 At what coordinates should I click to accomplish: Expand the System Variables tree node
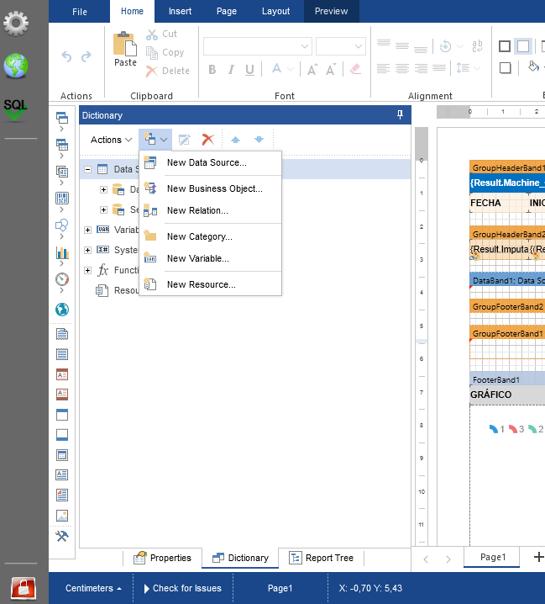click(x=87, y=250)
